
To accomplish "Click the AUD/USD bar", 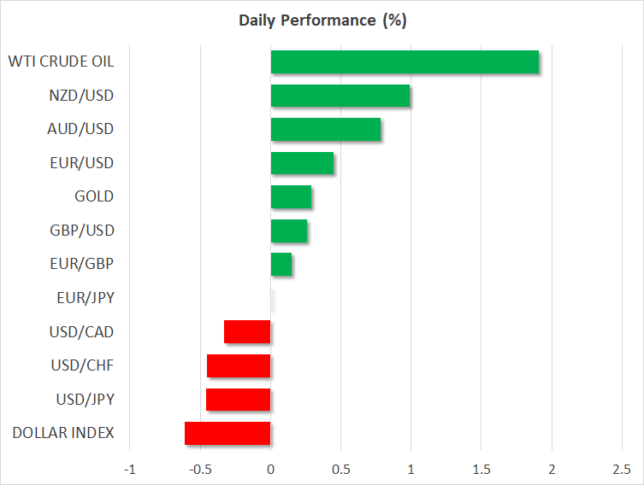I will (325, 130).
